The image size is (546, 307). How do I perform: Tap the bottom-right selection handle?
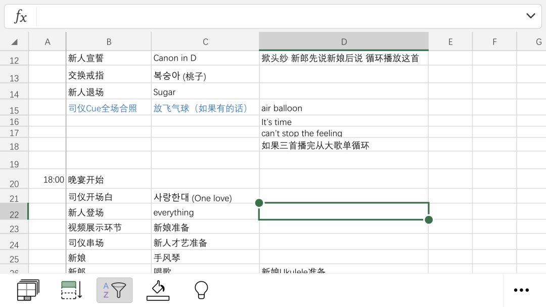click(x=429, y=220)
